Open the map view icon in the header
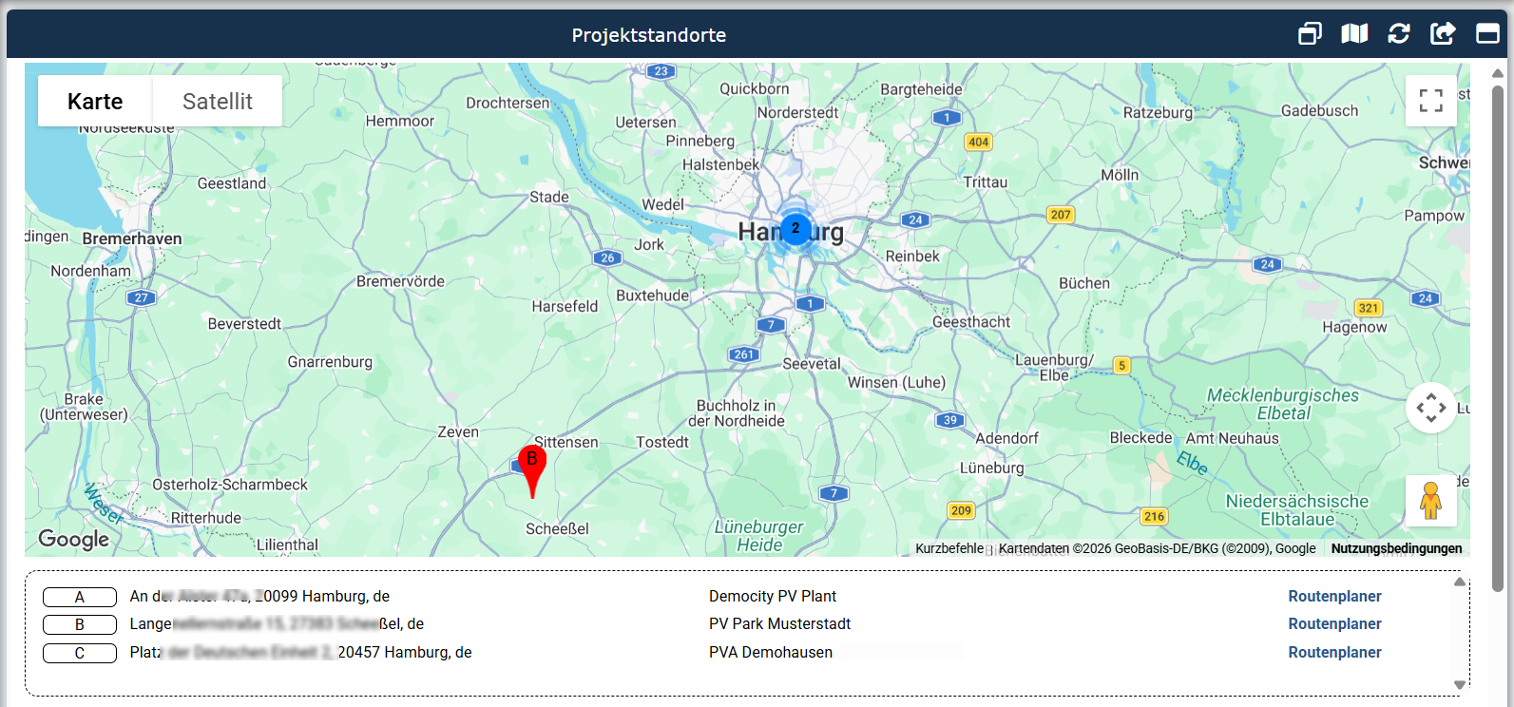 (x=1354, y=34)
